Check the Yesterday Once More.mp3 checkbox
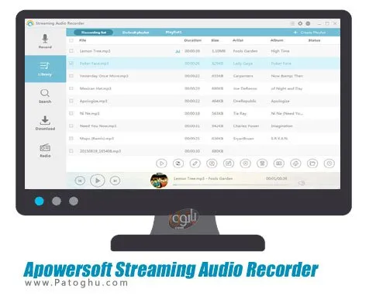This screenshot has height=296, width=376. click(x=71, y=76)
